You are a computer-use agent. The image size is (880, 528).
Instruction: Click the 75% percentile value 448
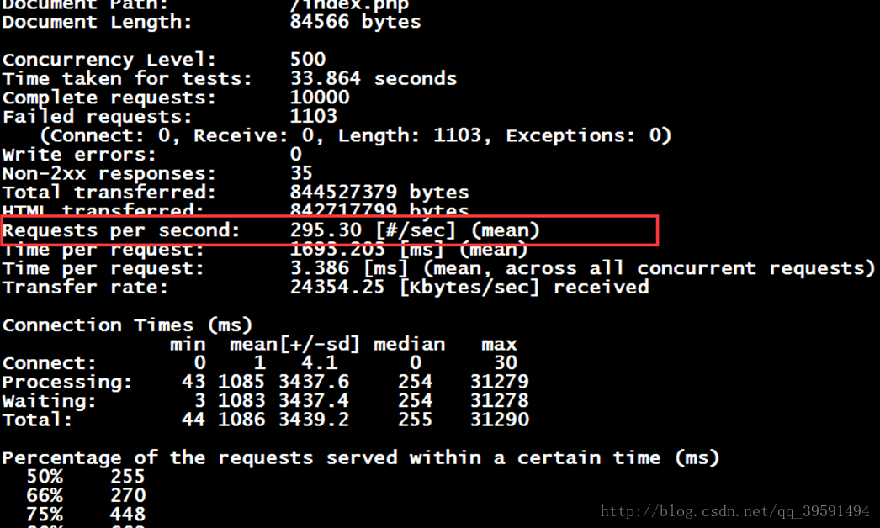(x=127, y=515)
